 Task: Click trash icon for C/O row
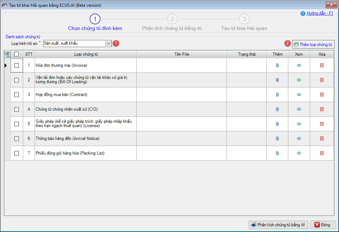coord(322,109)
